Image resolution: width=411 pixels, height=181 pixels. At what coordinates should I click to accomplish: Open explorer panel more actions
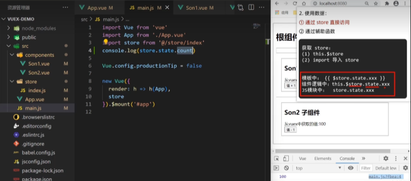pos(66,8)
